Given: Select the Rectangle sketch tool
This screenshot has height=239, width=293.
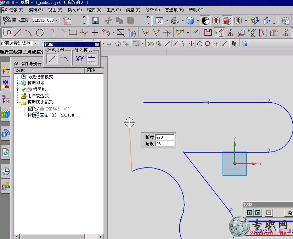Looking at the screenshot, I should click(x=73, y=33).
